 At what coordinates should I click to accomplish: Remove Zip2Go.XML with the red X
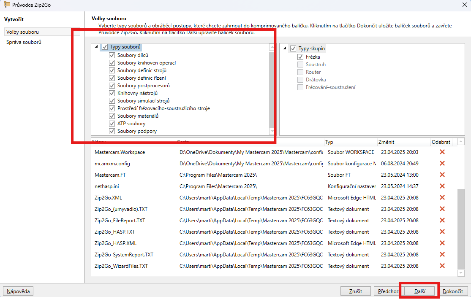(x=442, y=197)
